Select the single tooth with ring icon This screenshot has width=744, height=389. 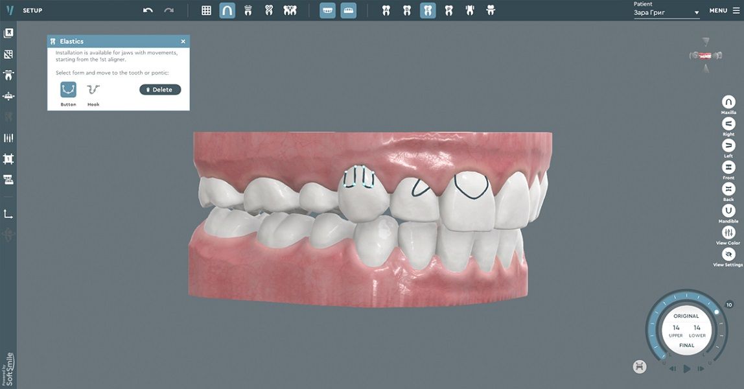click(x=248, y=10)
